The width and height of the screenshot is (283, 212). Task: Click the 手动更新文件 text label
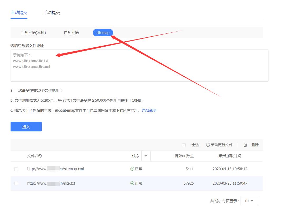(x=222, y=145)
